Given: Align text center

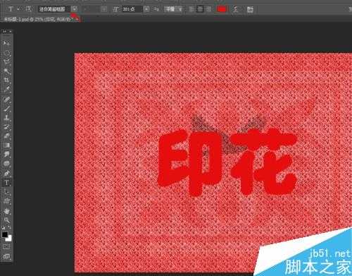Looking at the screenshot, I should coord(200,9).
